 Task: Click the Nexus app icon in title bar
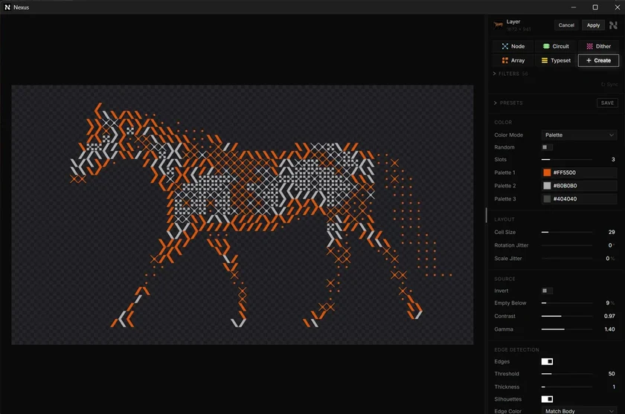pyautogui.click(x=7, y=7)
